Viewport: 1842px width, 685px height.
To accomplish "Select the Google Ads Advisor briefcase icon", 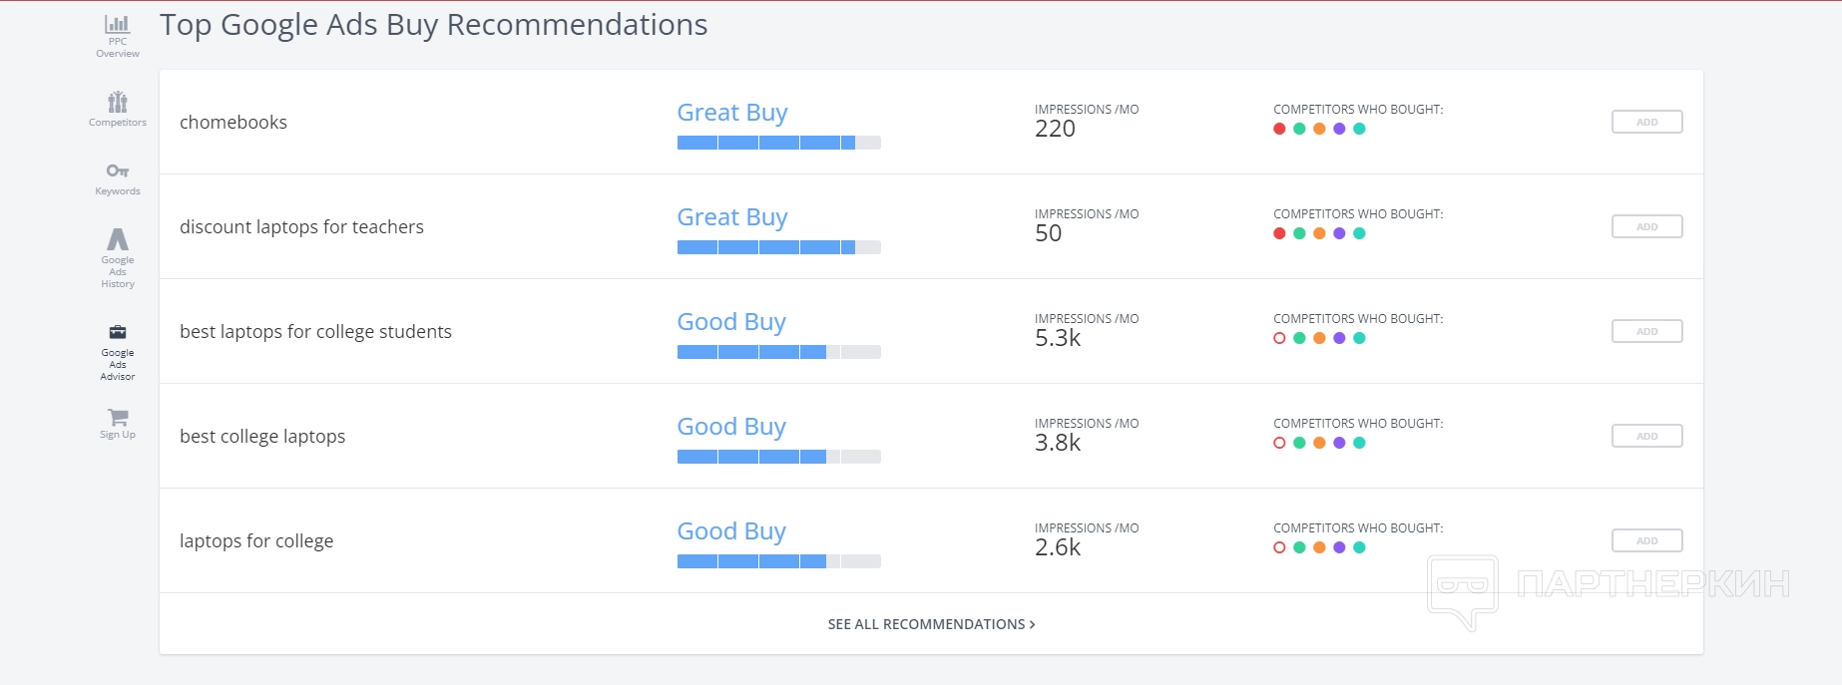I will click(x=118, y=333).
